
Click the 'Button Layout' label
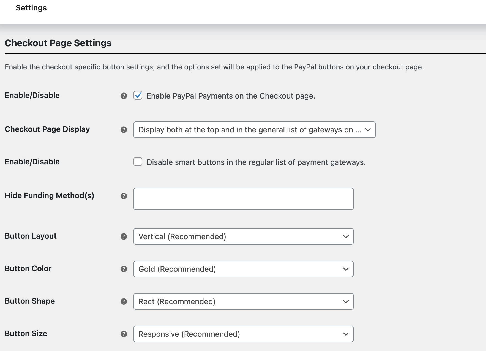(x=31, y=236)
